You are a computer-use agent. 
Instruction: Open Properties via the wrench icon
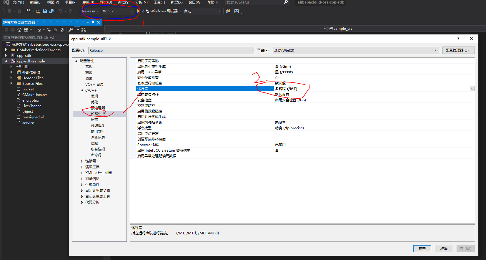[71, 30]
